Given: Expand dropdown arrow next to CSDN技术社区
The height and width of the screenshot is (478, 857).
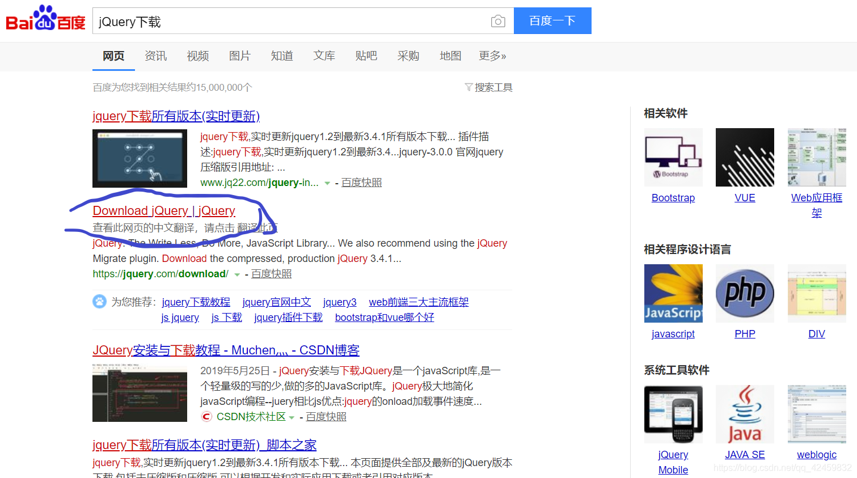Looking at the screenshot, I should pyautogui.click(x=292, y=417).
